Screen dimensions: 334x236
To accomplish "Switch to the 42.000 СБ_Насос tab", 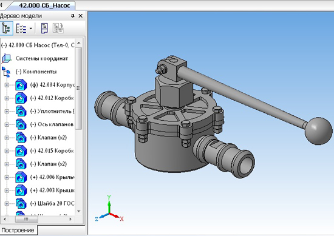I will 44,5.
